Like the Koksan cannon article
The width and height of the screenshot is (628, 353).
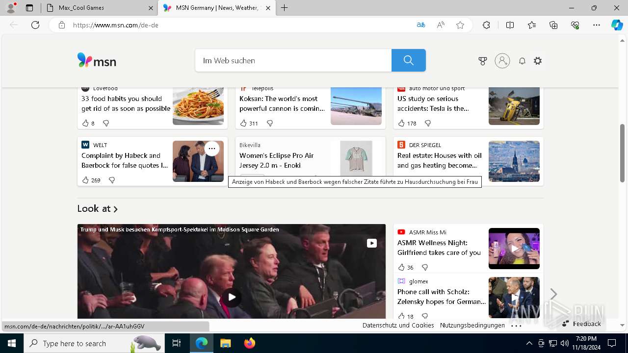click(243, 123)
